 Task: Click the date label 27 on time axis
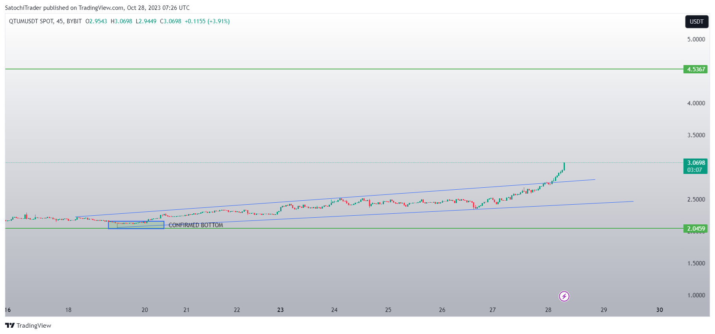tap(493, 310)
